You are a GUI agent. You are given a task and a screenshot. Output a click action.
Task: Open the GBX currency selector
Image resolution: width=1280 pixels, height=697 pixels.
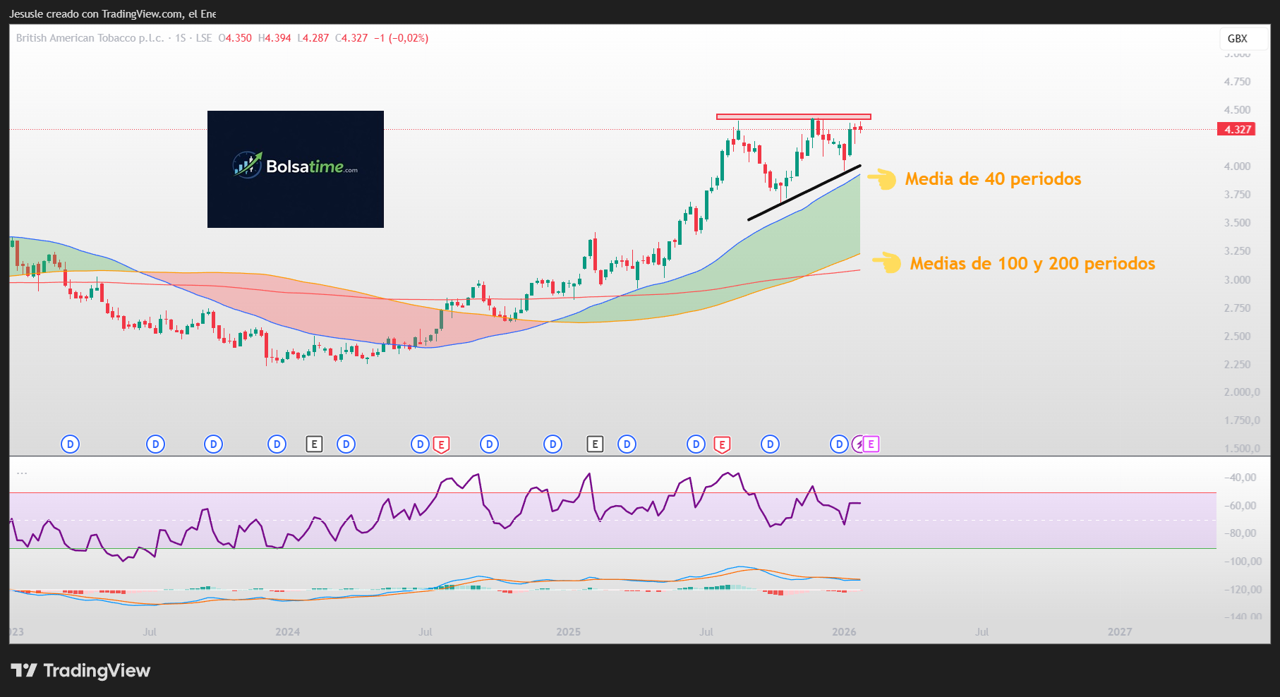[x=1237, y=39]
